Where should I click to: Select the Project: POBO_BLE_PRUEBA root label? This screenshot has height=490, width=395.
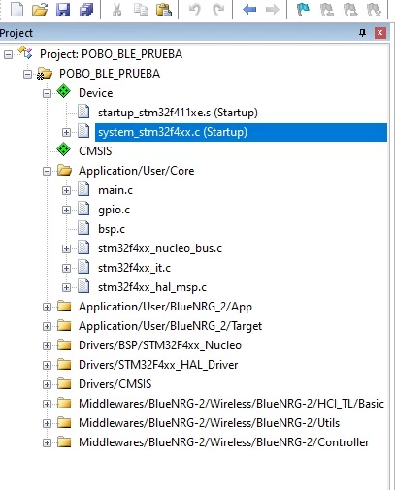point(111,54)
